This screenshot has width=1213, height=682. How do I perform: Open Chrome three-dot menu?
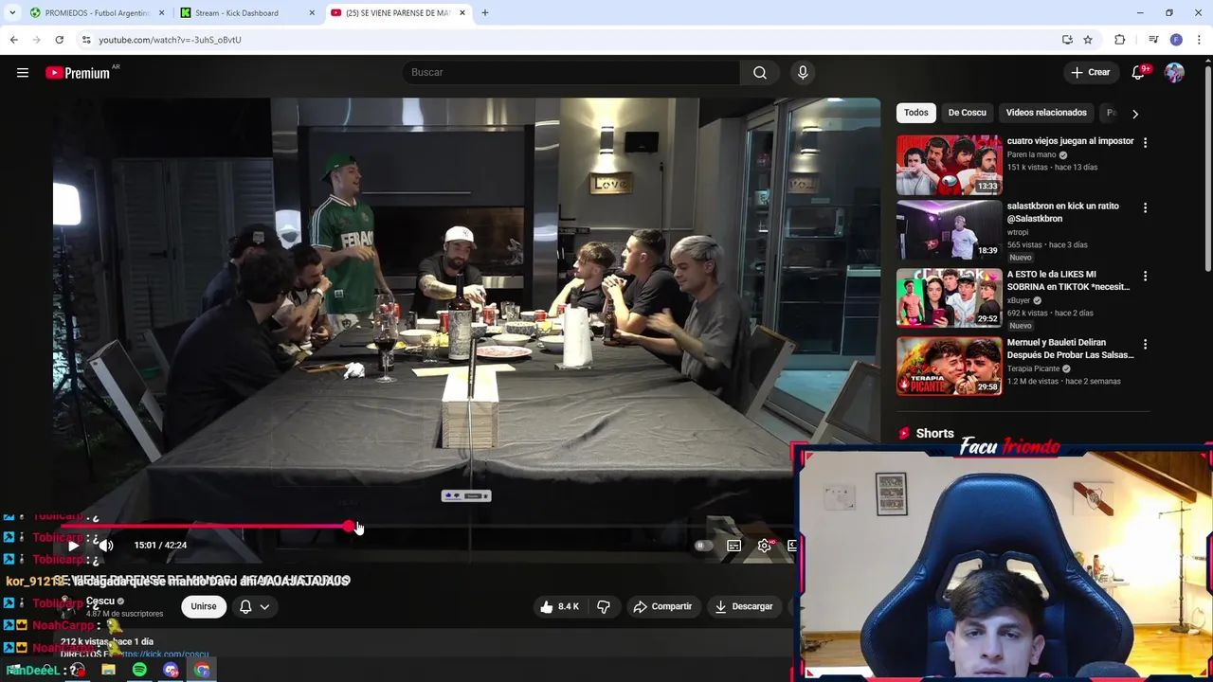click(x=1199, y=40)
